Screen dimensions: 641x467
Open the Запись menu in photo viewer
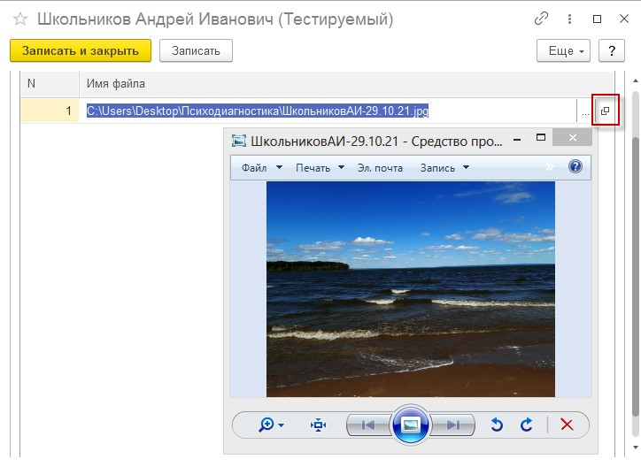[444, 168]
